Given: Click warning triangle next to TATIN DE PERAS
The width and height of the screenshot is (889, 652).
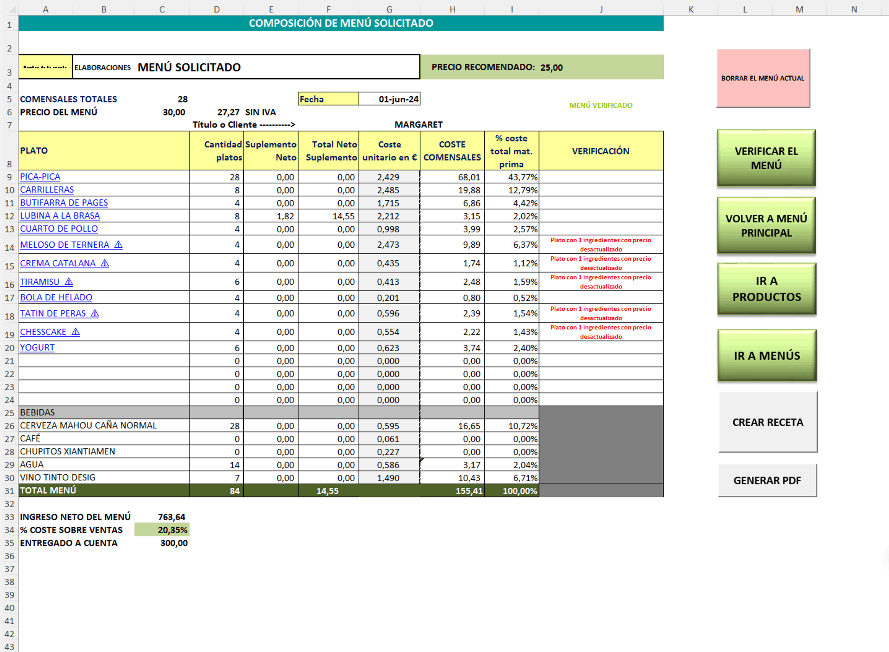Looking at the screenshot, I should pyautogui.click(x=95, y=313).
